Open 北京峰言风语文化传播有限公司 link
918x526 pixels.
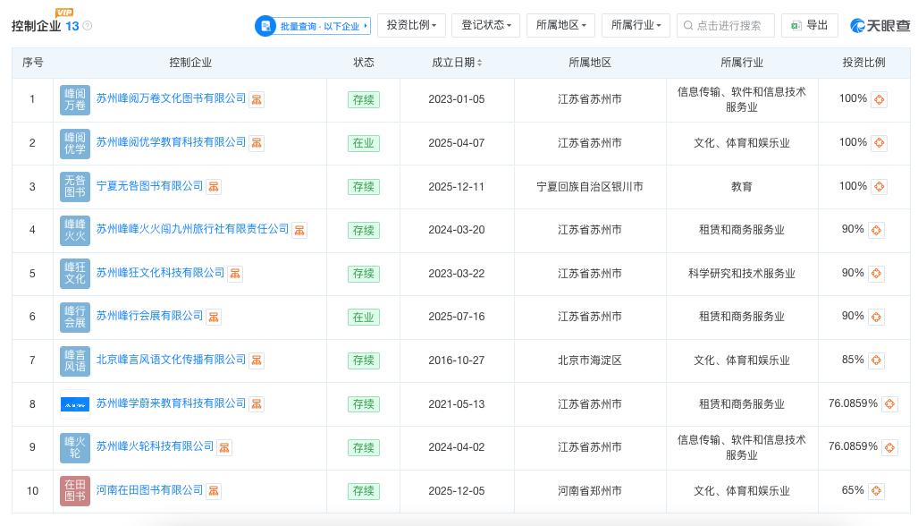click(171, 360)
